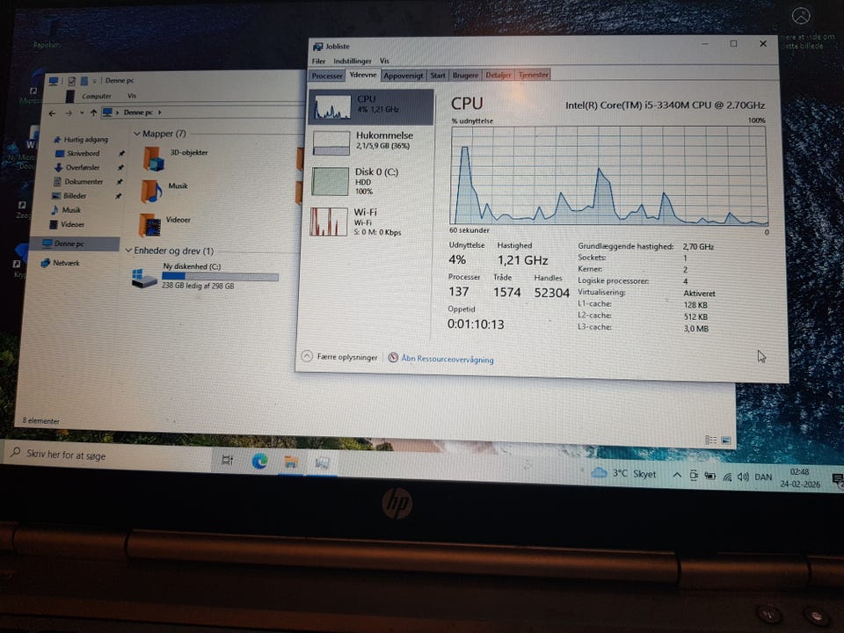Click the Resource Monitor icon beside the link
This screenshot has height=633, width=844.
click(394, 358)
